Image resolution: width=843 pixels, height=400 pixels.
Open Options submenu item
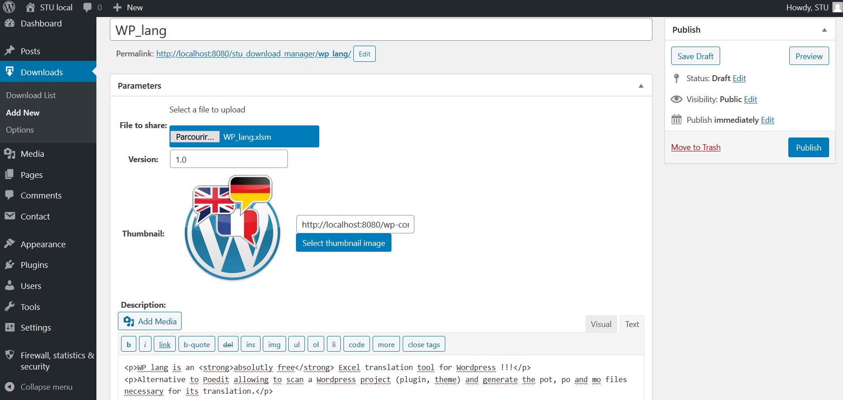pos(20,129)
